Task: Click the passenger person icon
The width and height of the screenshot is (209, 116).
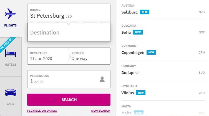Action: 102,80
